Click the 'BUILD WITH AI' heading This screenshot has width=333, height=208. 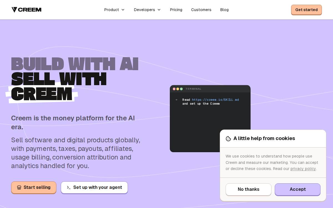click(75, 64)
